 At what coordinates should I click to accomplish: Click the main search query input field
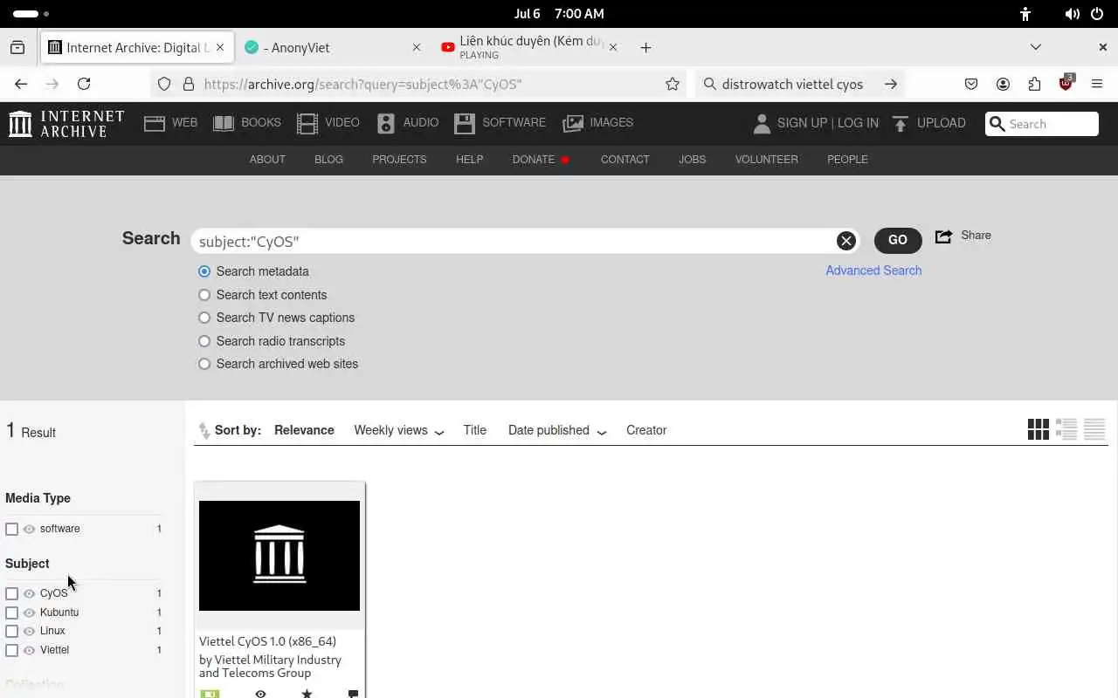click(x=515, y=241)
